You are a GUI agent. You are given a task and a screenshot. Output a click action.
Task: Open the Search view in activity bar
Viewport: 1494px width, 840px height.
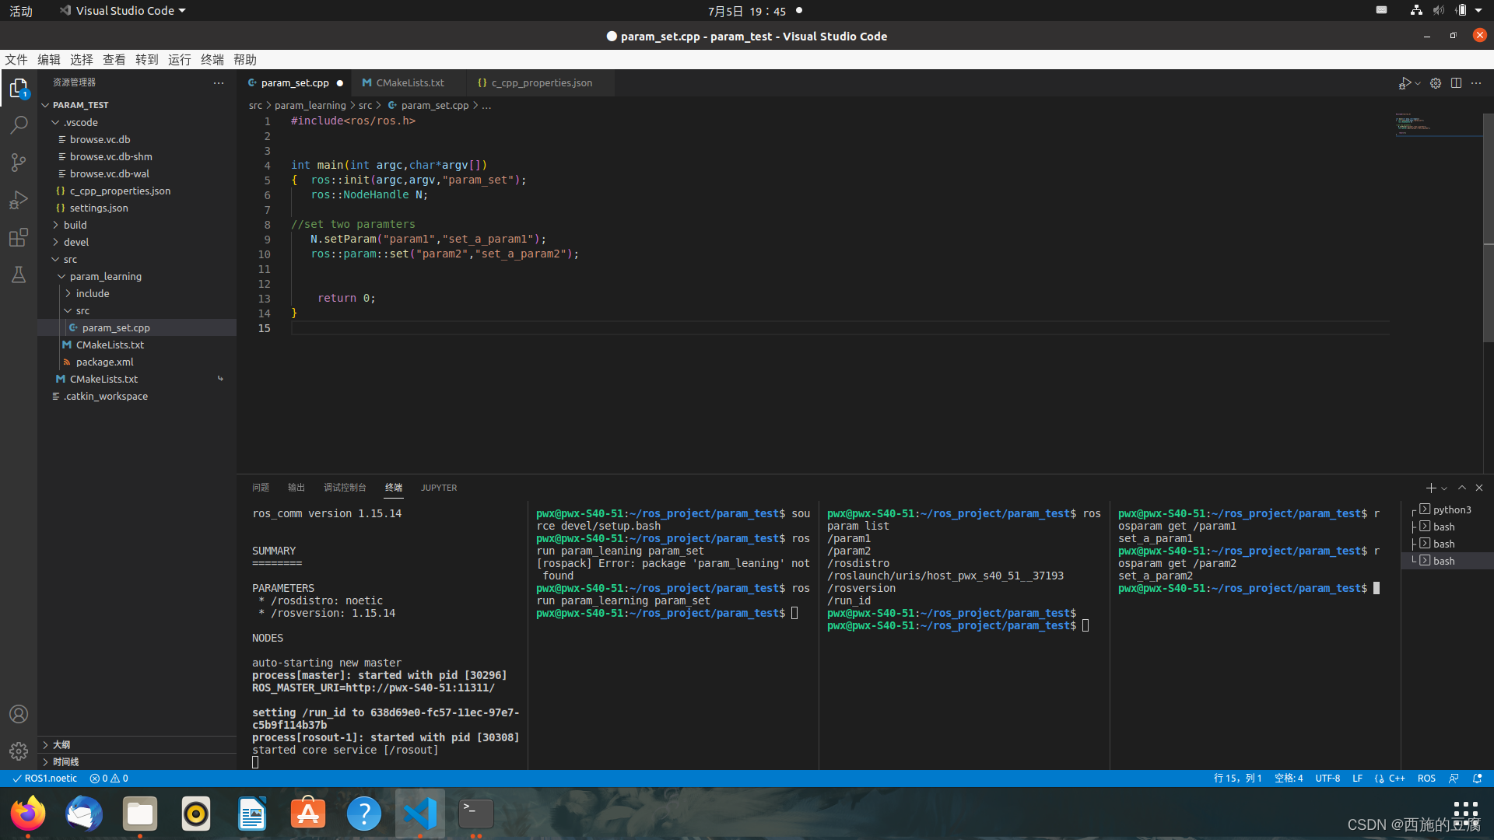click(19, 125)
